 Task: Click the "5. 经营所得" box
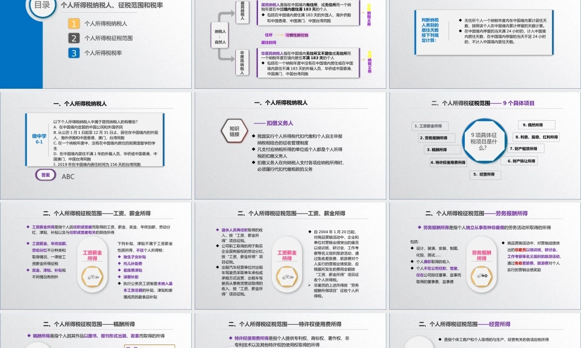pyautogui.click(x=485, y=175)
